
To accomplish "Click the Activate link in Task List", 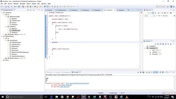I will pos(166,16).
